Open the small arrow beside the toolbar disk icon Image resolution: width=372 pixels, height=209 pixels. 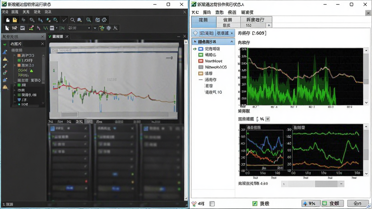click(56, 28)
